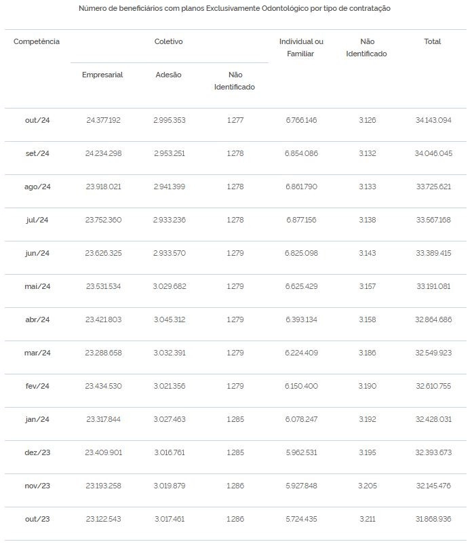Select the out/24 row label

(37, 120)
